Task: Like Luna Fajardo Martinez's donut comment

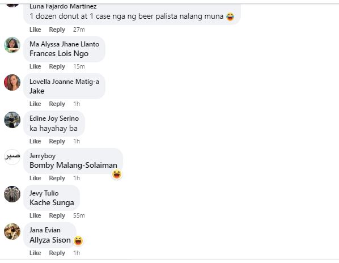Action: [x=35, y=29]
